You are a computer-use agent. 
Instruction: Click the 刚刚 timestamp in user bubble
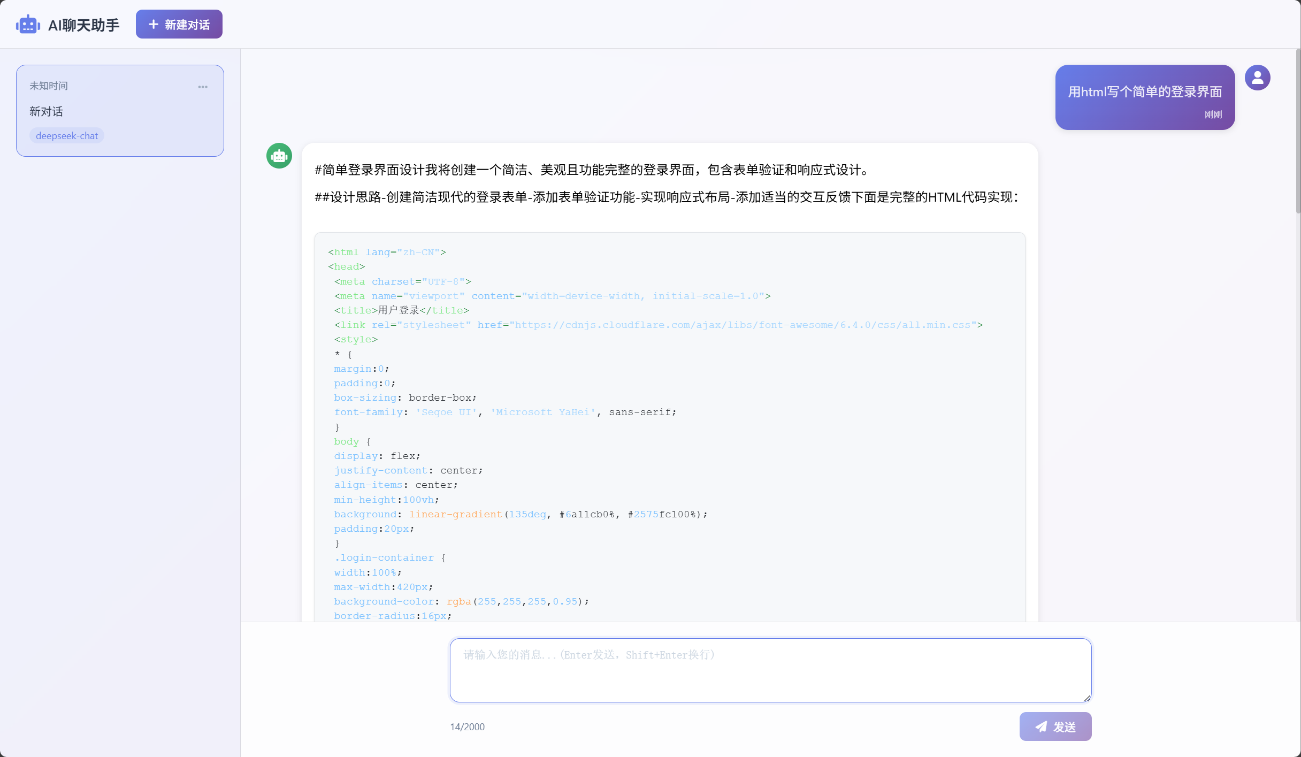[1213, 114]
